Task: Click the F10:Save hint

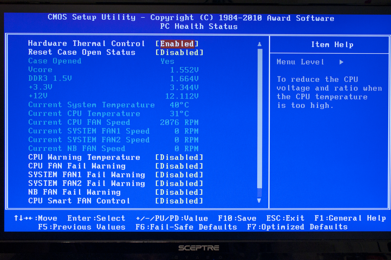Action: pyautogui.click(x=237, y=219)
